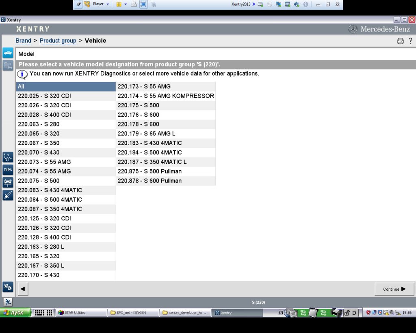Open the measurement probe tool icon
This screenshot has height=333, width=416.
pos(8,195)
